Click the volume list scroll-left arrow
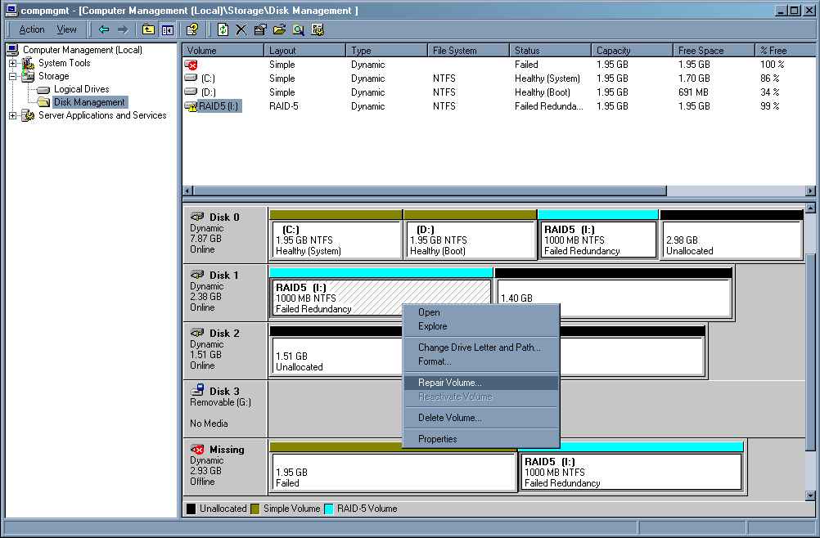Viewport: 820px width, 538px height. [x=187, y=191]
